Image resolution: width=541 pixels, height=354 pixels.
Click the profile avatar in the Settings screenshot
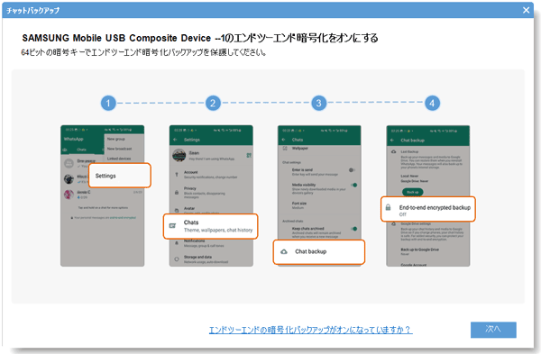[x=179, y=156]
